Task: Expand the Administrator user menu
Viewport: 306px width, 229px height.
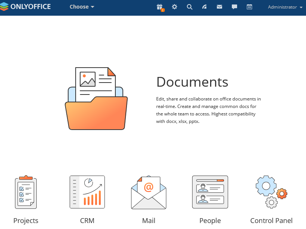Action: click(x=285, y=7)
